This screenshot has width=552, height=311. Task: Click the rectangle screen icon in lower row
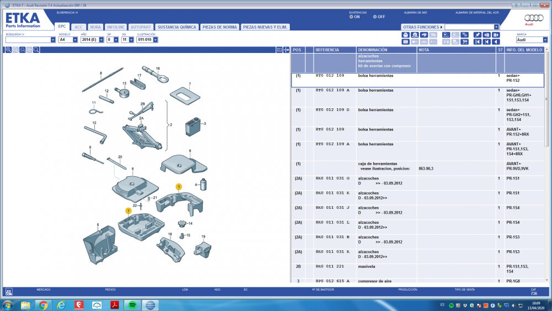(406, 41)
